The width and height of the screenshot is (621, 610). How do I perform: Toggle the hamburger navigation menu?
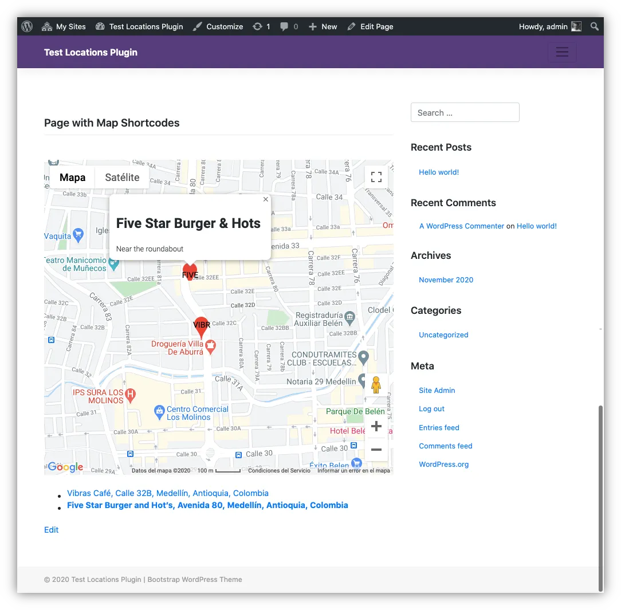(x=562, y=52)
